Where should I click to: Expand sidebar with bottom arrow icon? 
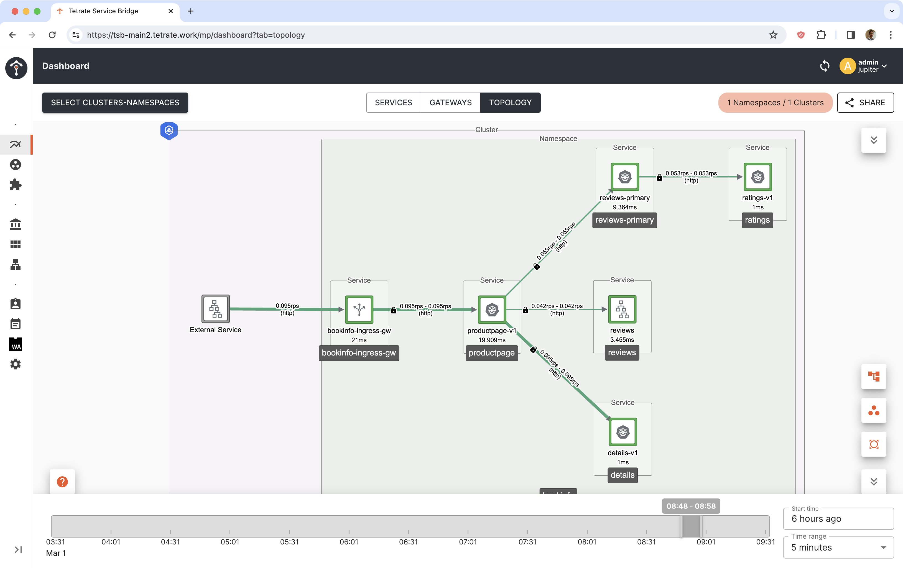pos(18,550)
